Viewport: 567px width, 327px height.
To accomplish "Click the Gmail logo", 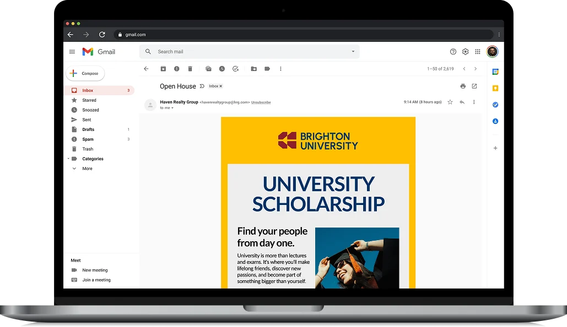I will click(x=98, y=52).
